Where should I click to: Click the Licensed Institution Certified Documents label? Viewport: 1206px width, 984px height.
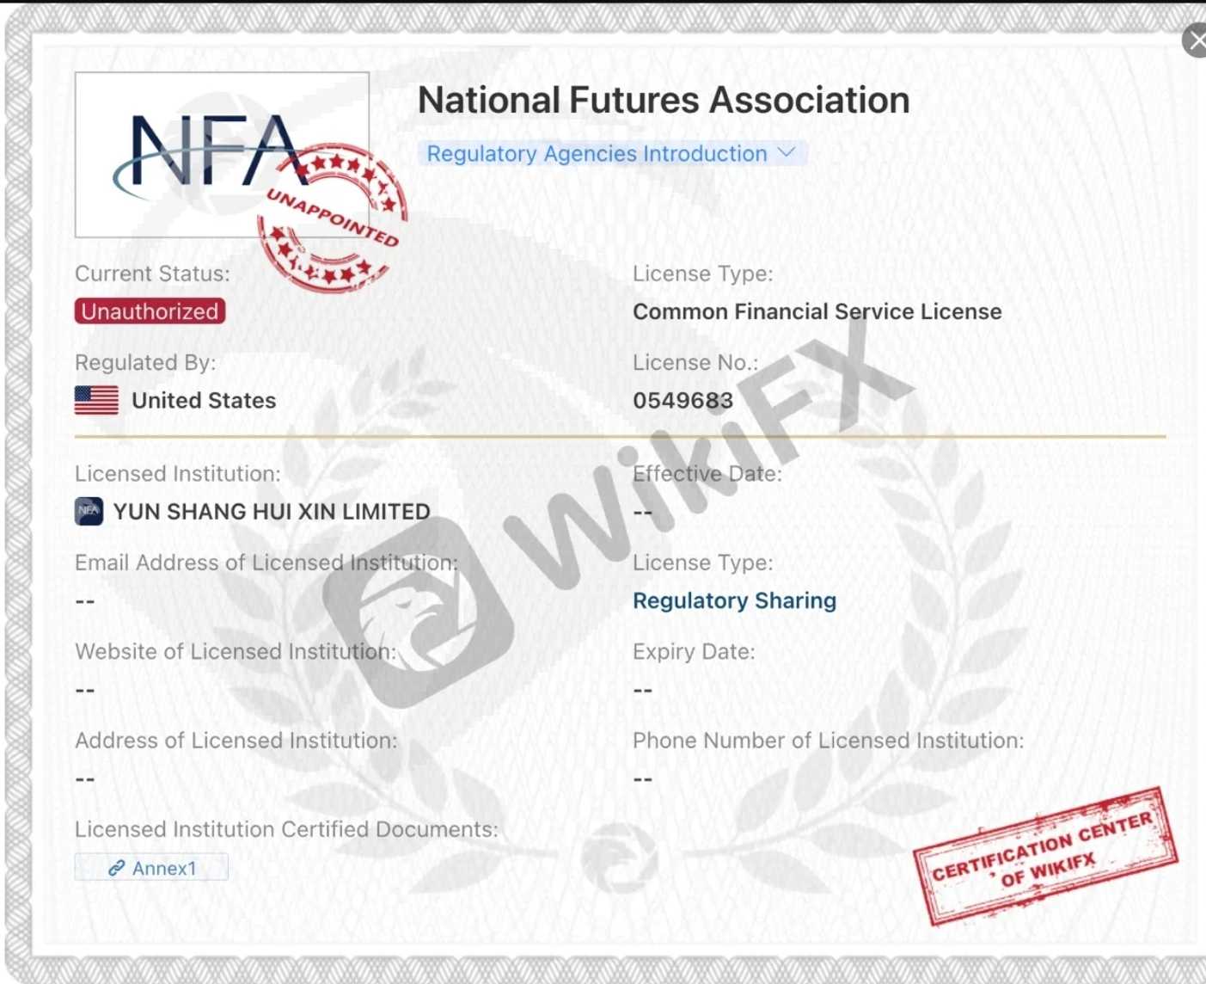[x=286, y=829]
